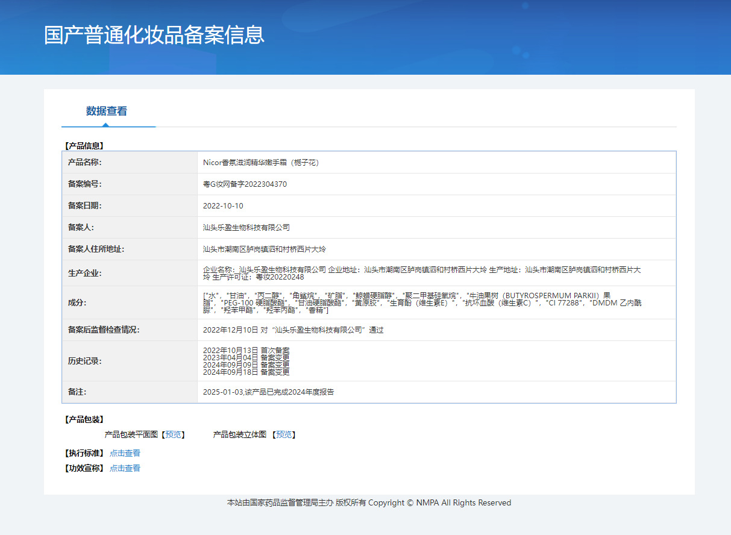The width and height of the screenshot is (731, 535).
Task: Click the 产品包装 section heading
Action: tap(84, 419)
